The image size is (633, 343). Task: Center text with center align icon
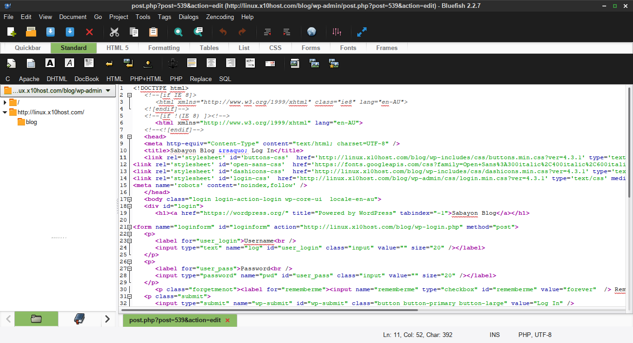tap(211, 63)
